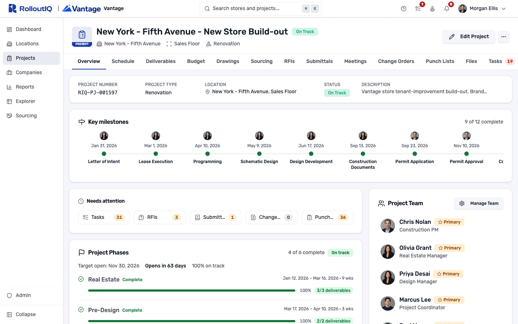Open the Change orders 0 attention card
This screenshot has width=518, height=324.
(272, 217)
